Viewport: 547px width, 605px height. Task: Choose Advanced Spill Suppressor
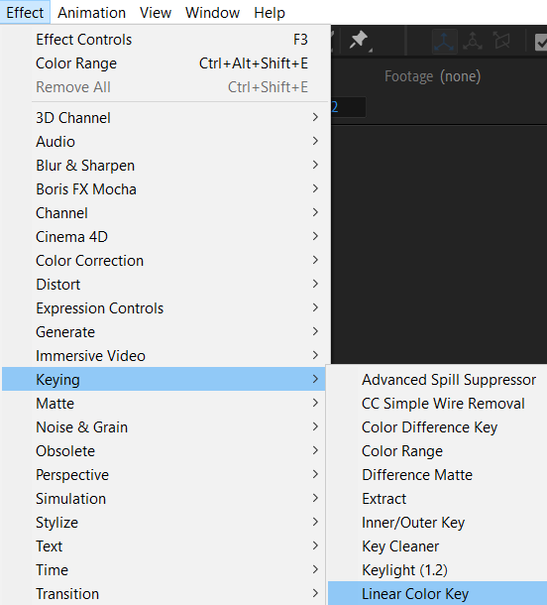(438, 380)
